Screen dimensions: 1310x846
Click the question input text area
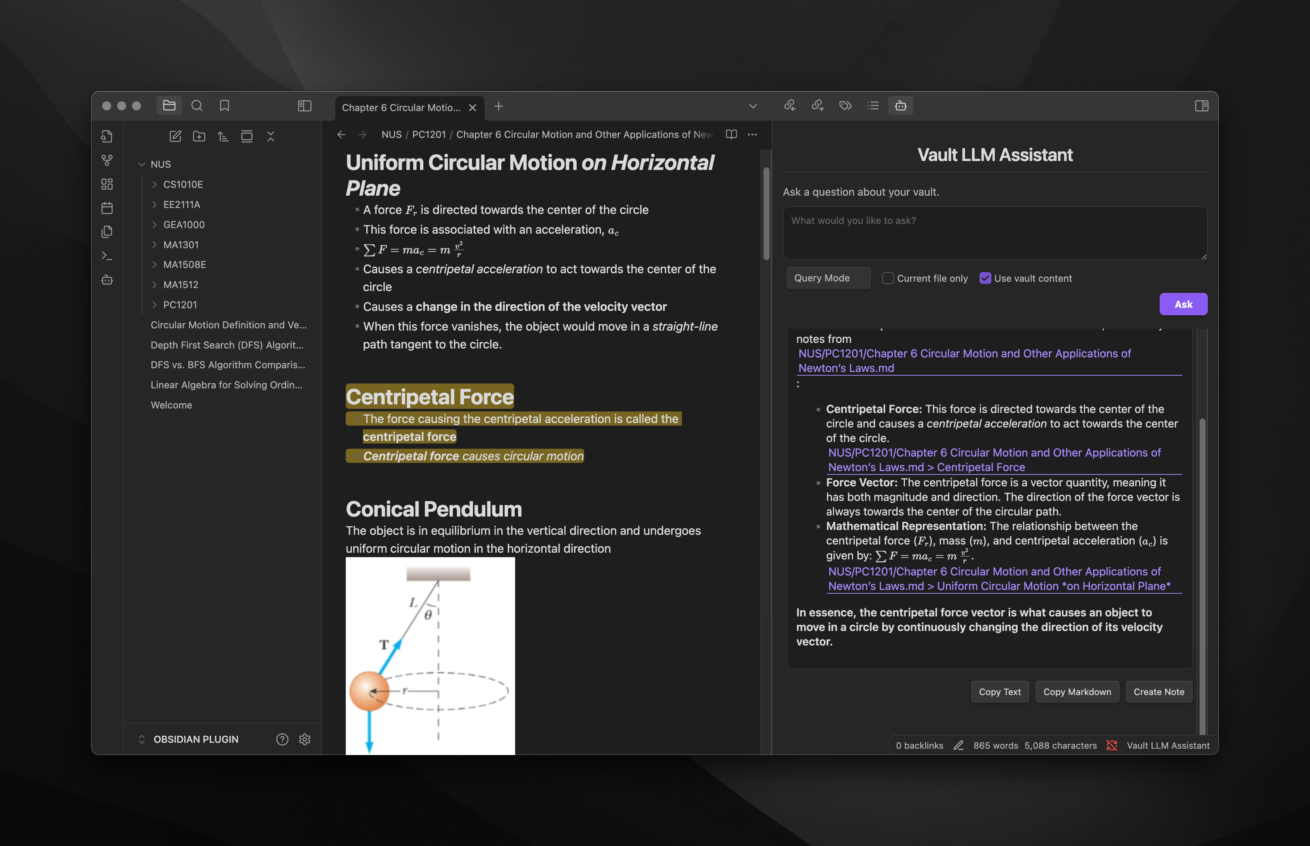tap(994, 233)
